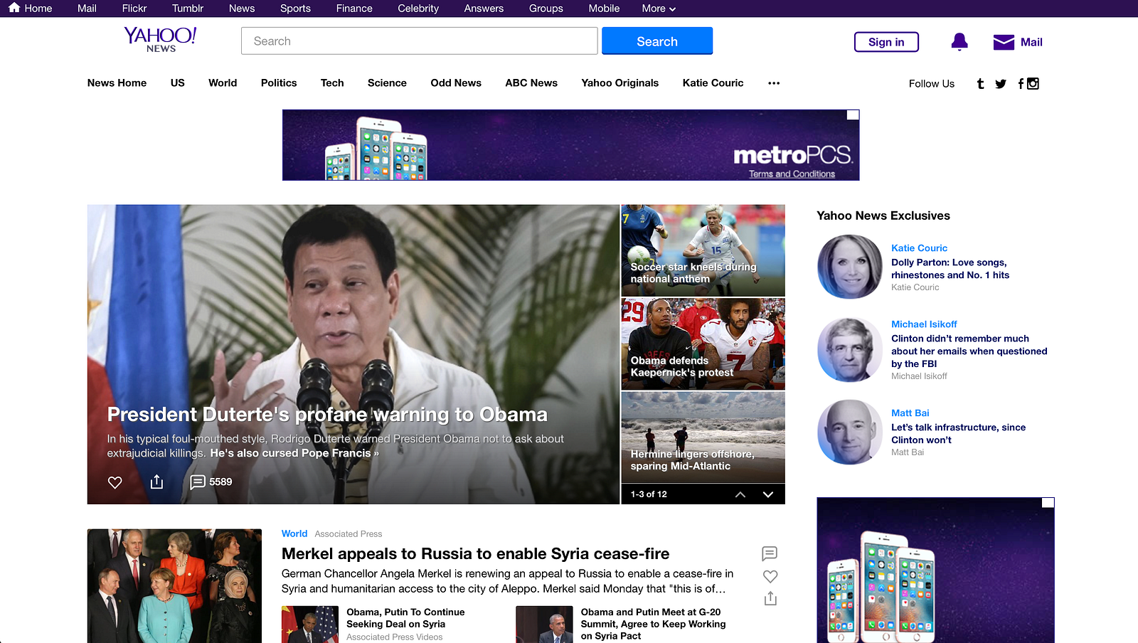Select the US news section
This screenshot has height=643, width=1138.
tap(178, 83)
